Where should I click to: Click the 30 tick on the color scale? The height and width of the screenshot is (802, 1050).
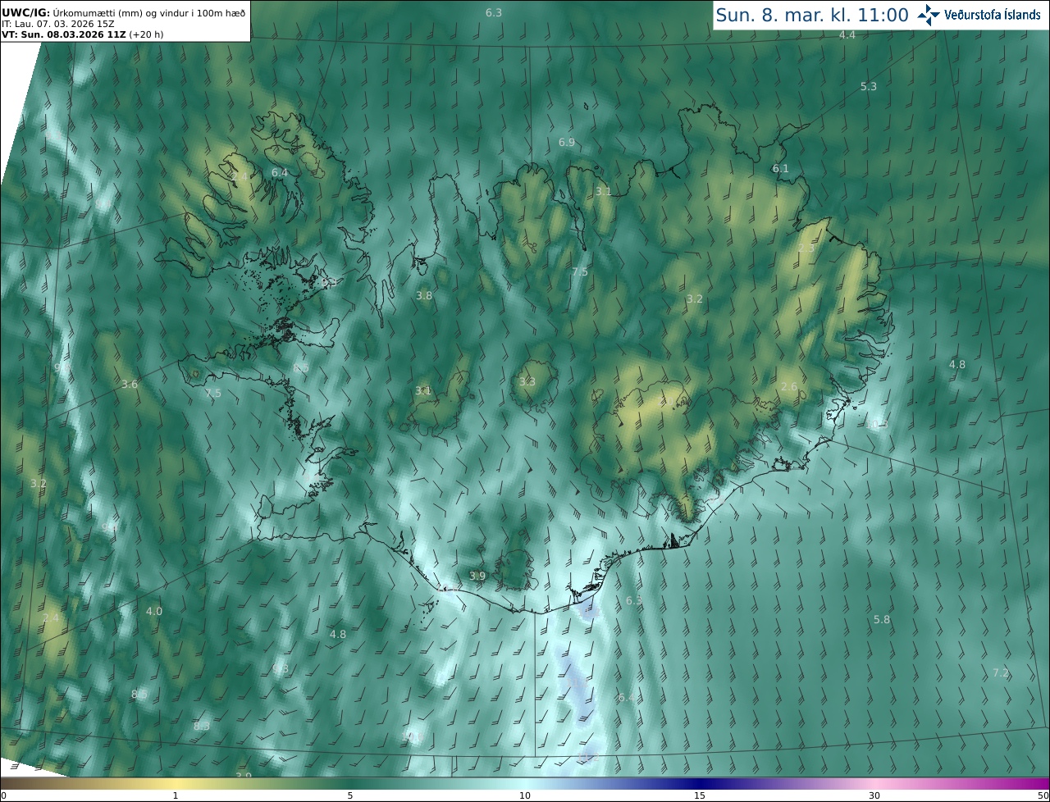click(x=874, y=795)
